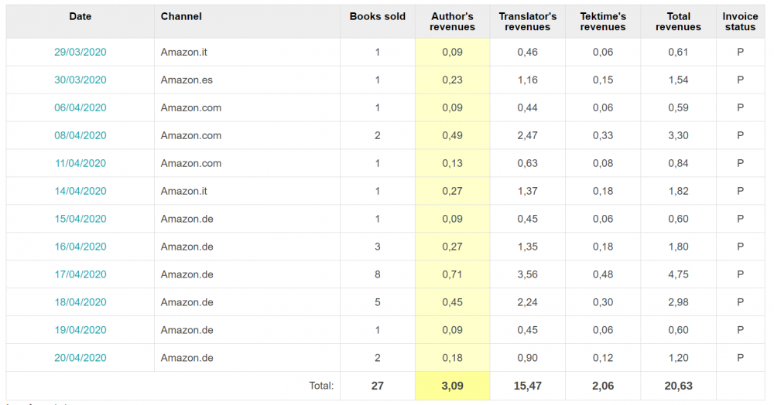Click the 14/04/2020 date link
This screenshot has height=405, width=774.
[x=80, y=192]
